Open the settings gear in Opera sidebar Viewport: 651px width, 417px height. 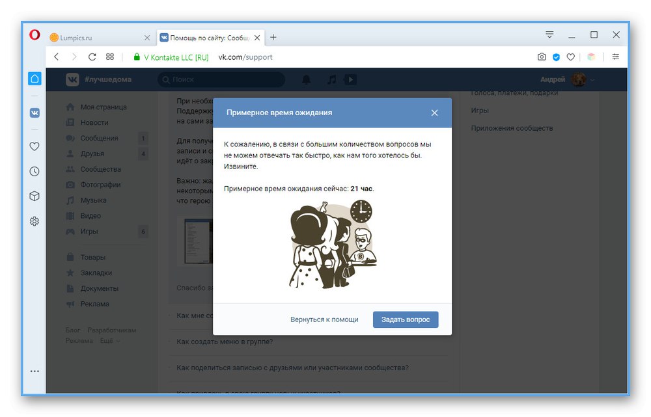35,221
